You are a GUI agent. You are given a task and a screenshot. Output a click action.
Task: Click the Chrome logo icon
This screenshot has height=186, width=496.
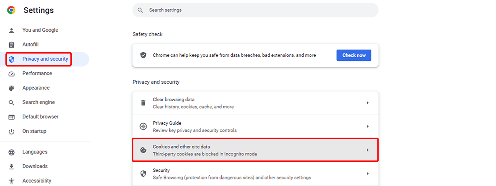tap(11, 10)
